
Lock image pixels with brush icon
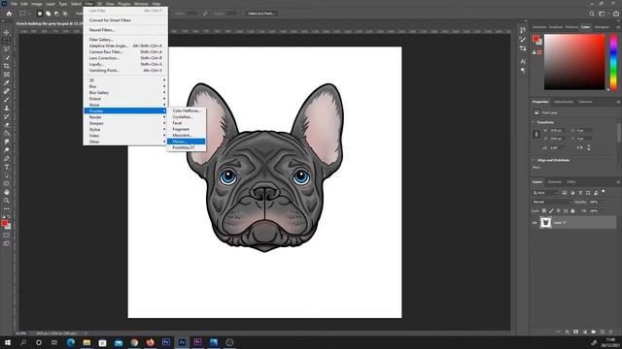point(551,211)
